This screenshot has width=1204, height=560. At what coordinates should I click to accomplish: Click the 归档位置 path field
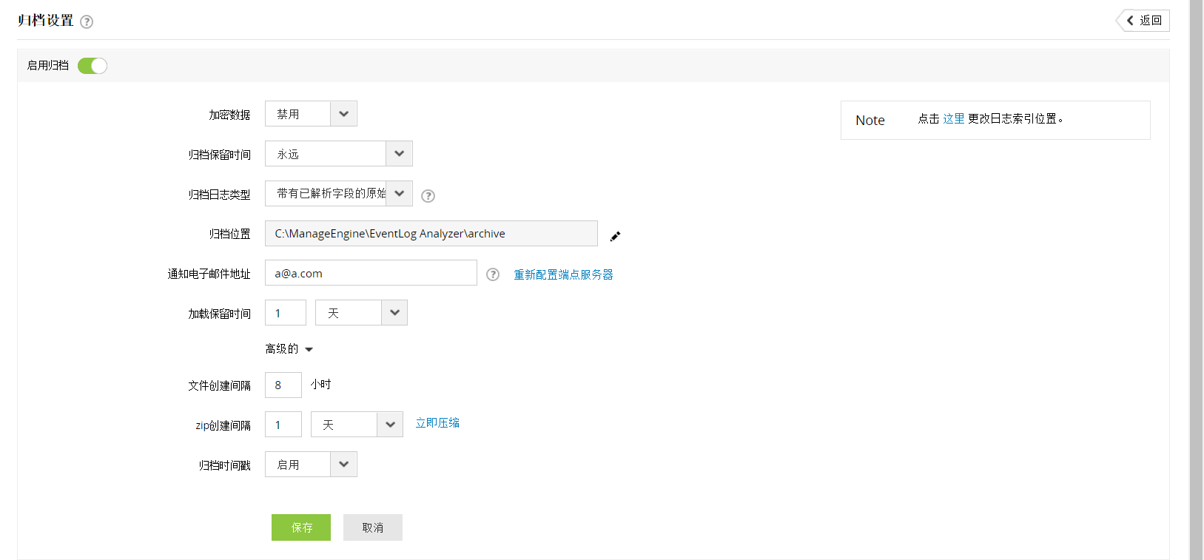coord(431,233)
